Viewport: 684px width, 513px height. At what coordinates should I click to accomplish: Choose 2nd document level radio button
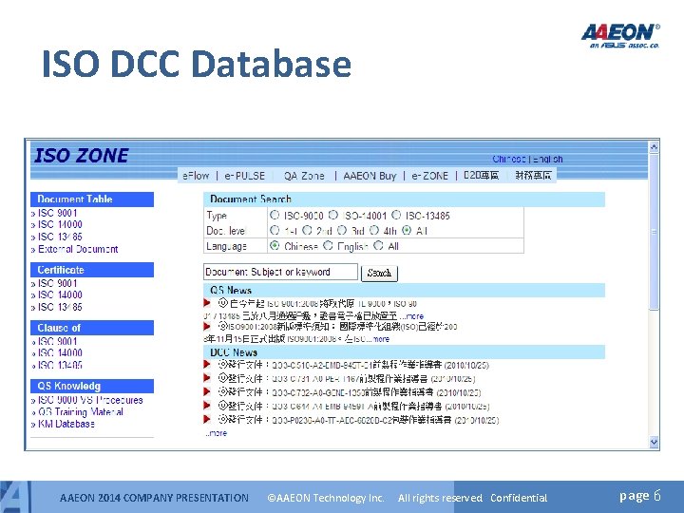(x=307, y=230)
